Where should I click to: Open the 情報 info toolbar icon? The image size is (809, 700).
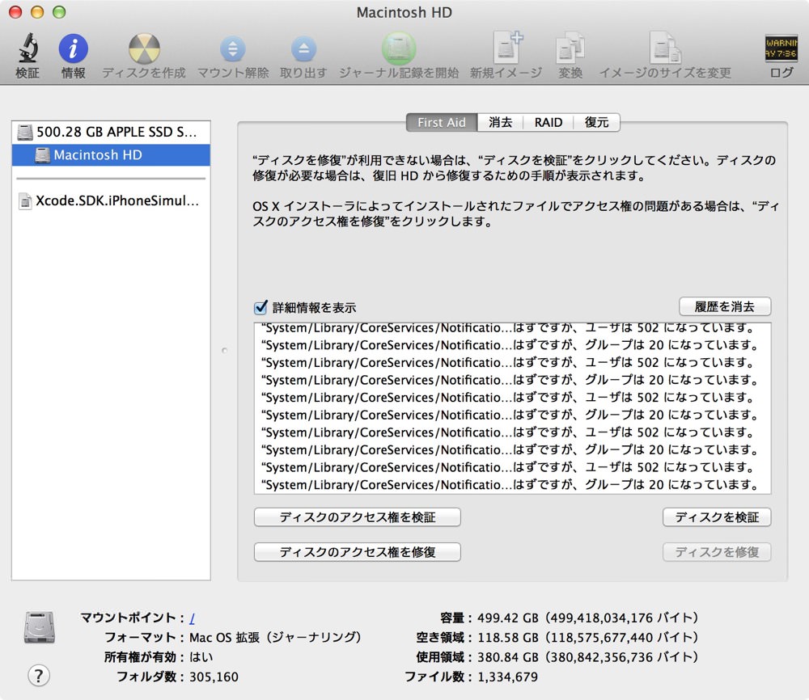tap(74, 49)
